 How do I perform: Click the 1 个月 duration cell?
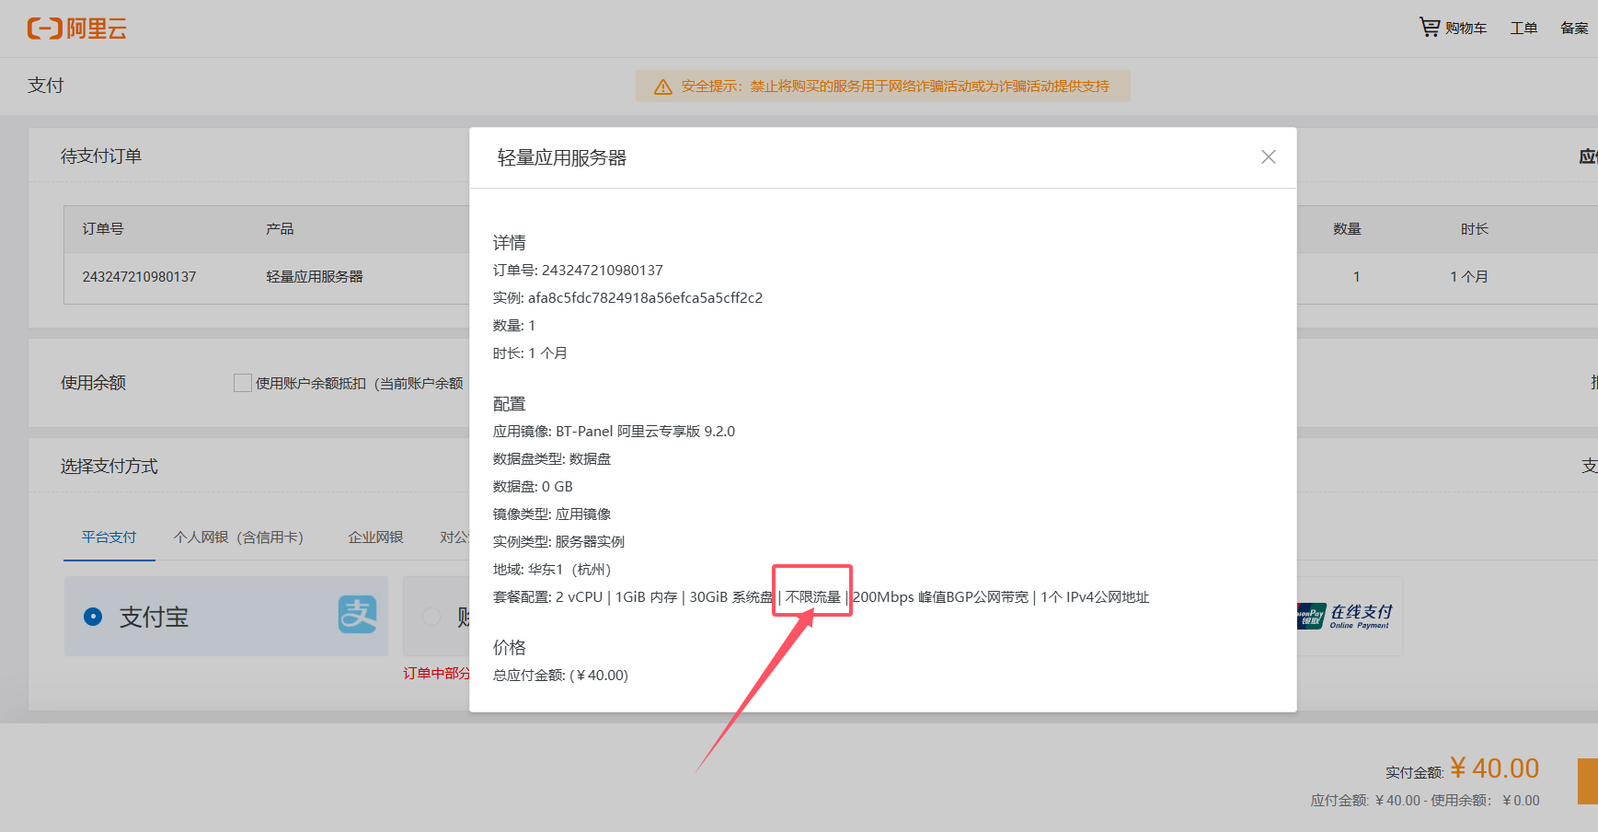[x=1469, y=277]
